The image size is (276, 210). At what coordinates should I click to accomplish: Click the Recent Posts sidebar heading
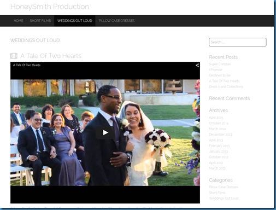point(224,57)
